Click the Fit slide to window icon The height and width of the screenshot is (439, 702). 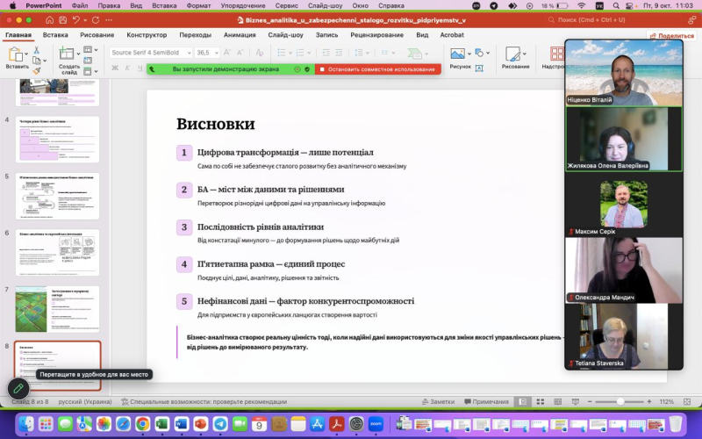point(687,402)
